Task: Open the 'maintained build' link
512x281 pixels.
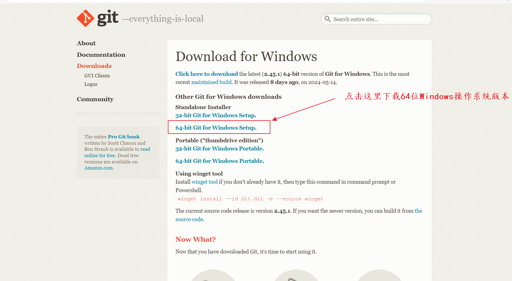Action: (x=211, y=82)
